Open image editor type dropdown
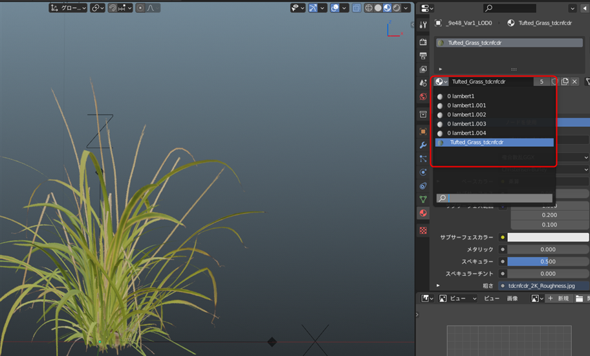Screen dimensions: 590x356 click(427, 298)
